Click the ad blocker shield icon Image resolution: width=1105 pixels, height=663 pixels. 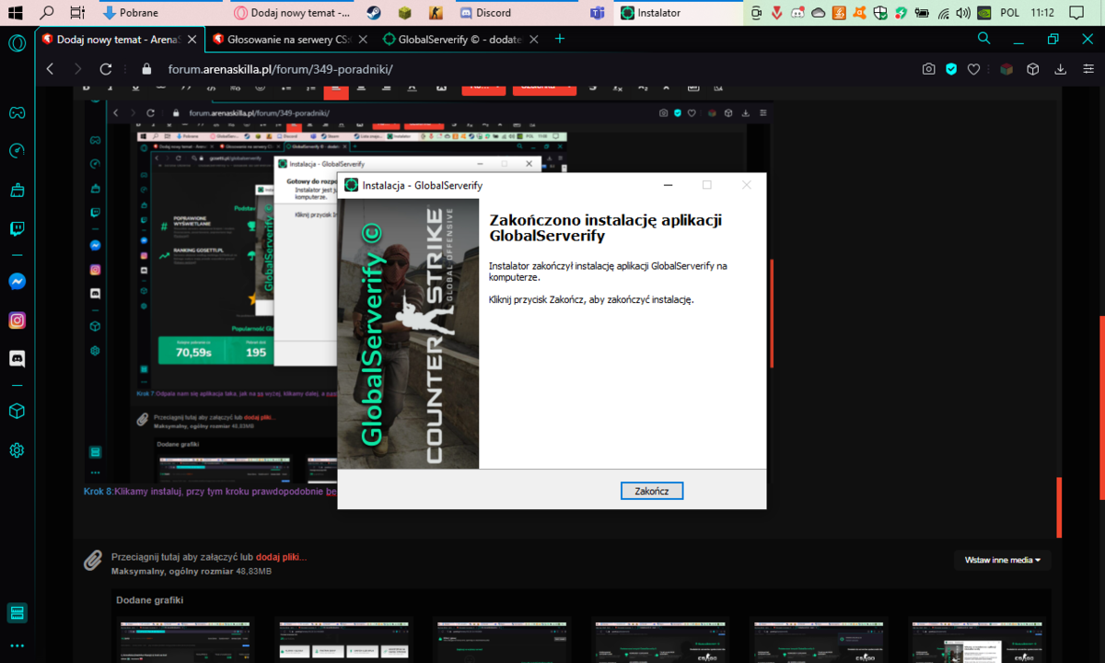click(x=951, y=69)
